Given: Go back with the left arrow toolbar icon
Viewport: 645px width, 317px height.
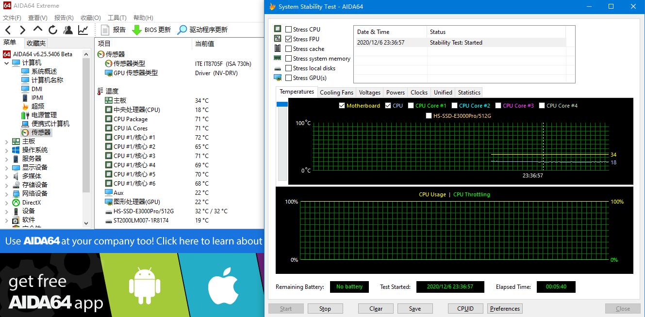Looking at the screenshot, I should point(8,30).
